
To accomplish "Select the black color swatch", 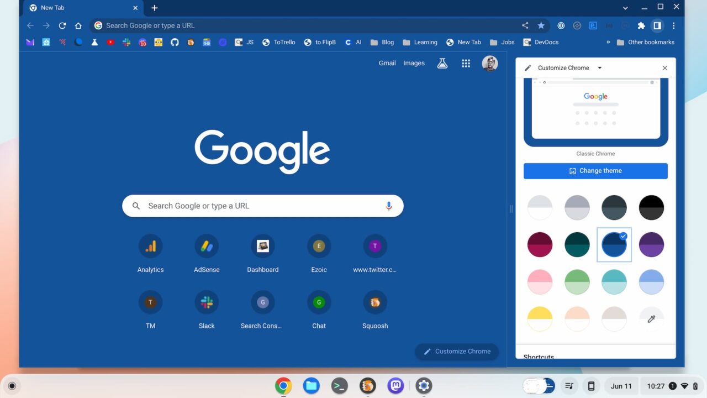I will pyautogui.click(x=651, y=207).
